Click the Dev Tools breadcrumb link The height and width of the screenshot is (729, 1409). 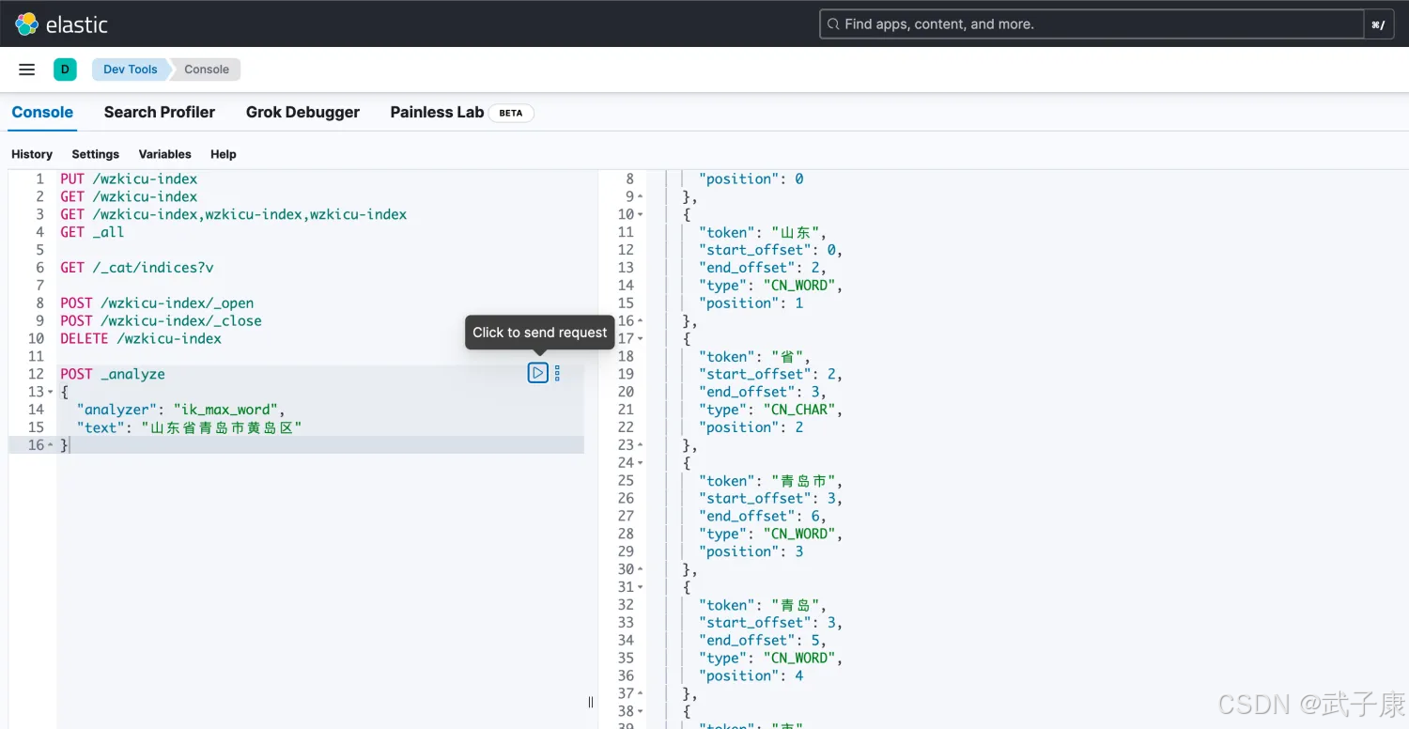point(130,70)
